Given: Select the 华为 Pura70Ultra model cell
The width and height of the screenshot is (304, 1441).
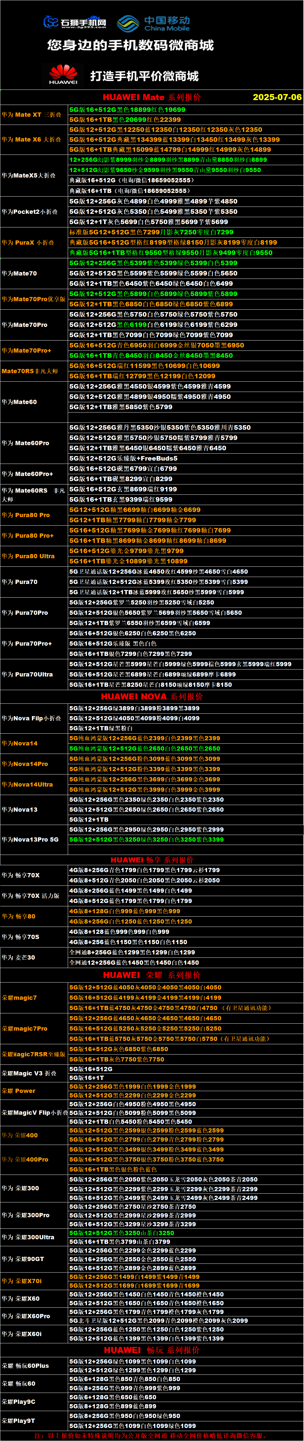Looking at the screenshot, I should [34, 674].
